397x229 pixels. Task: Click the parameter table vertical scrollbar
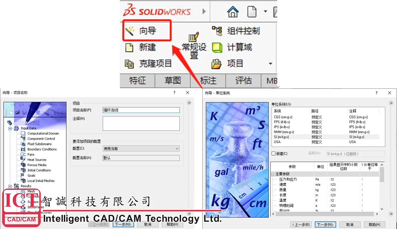point(382,186)
